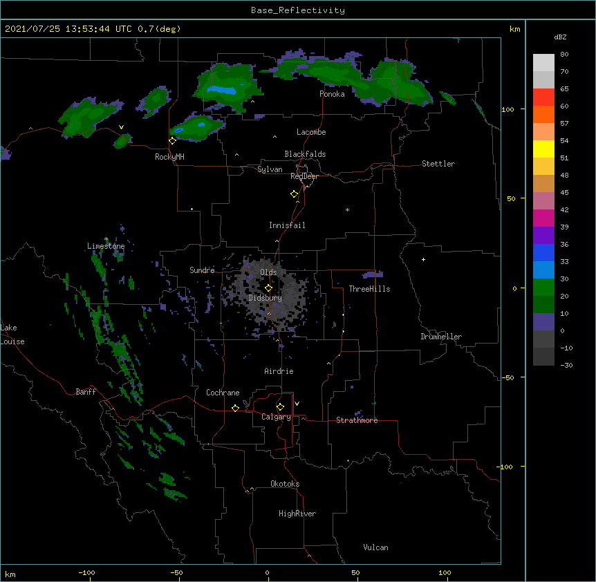Select the Airdrie city label
Viewport: 596px width, 582px height.
pyautogui.click(x=279, y=371)
